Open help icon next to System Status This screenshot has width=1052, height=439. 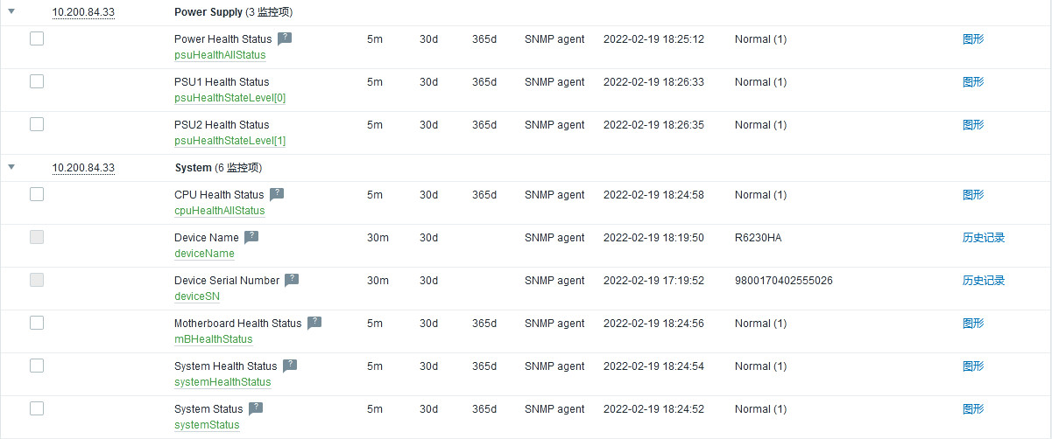(256, 408)
